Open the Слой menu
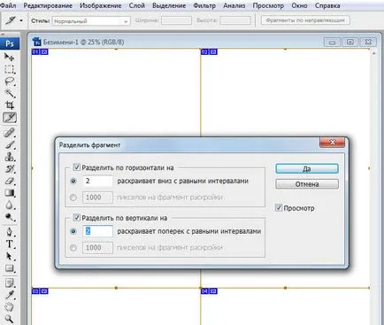Image resolution: width=384 pixels, height=325 pixels. click(x=137, y=5)
